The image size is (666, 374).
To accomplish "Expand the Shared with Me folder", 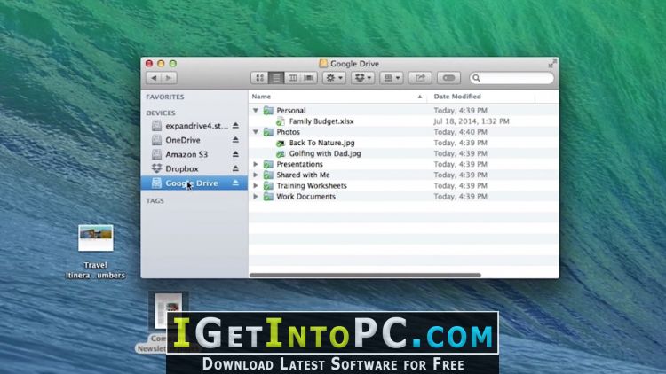I will pyautogui.click(x=256, y=175).
